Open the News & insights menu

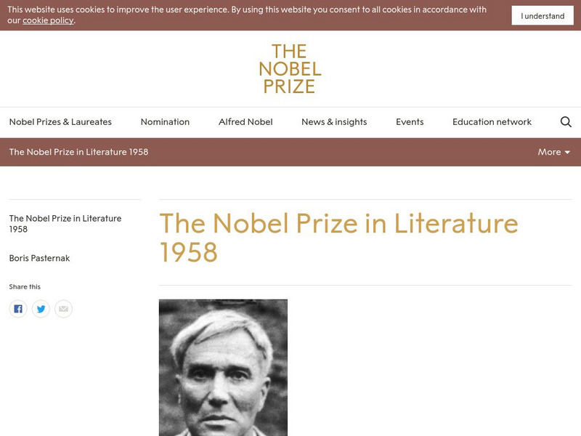tap(334, 122)
